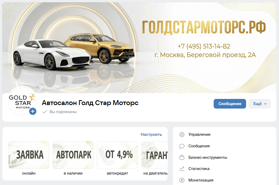Select Статистика menu item
The width and height of the screenshot is (279, 185).
pyautogui.click(x=199, y=169)
